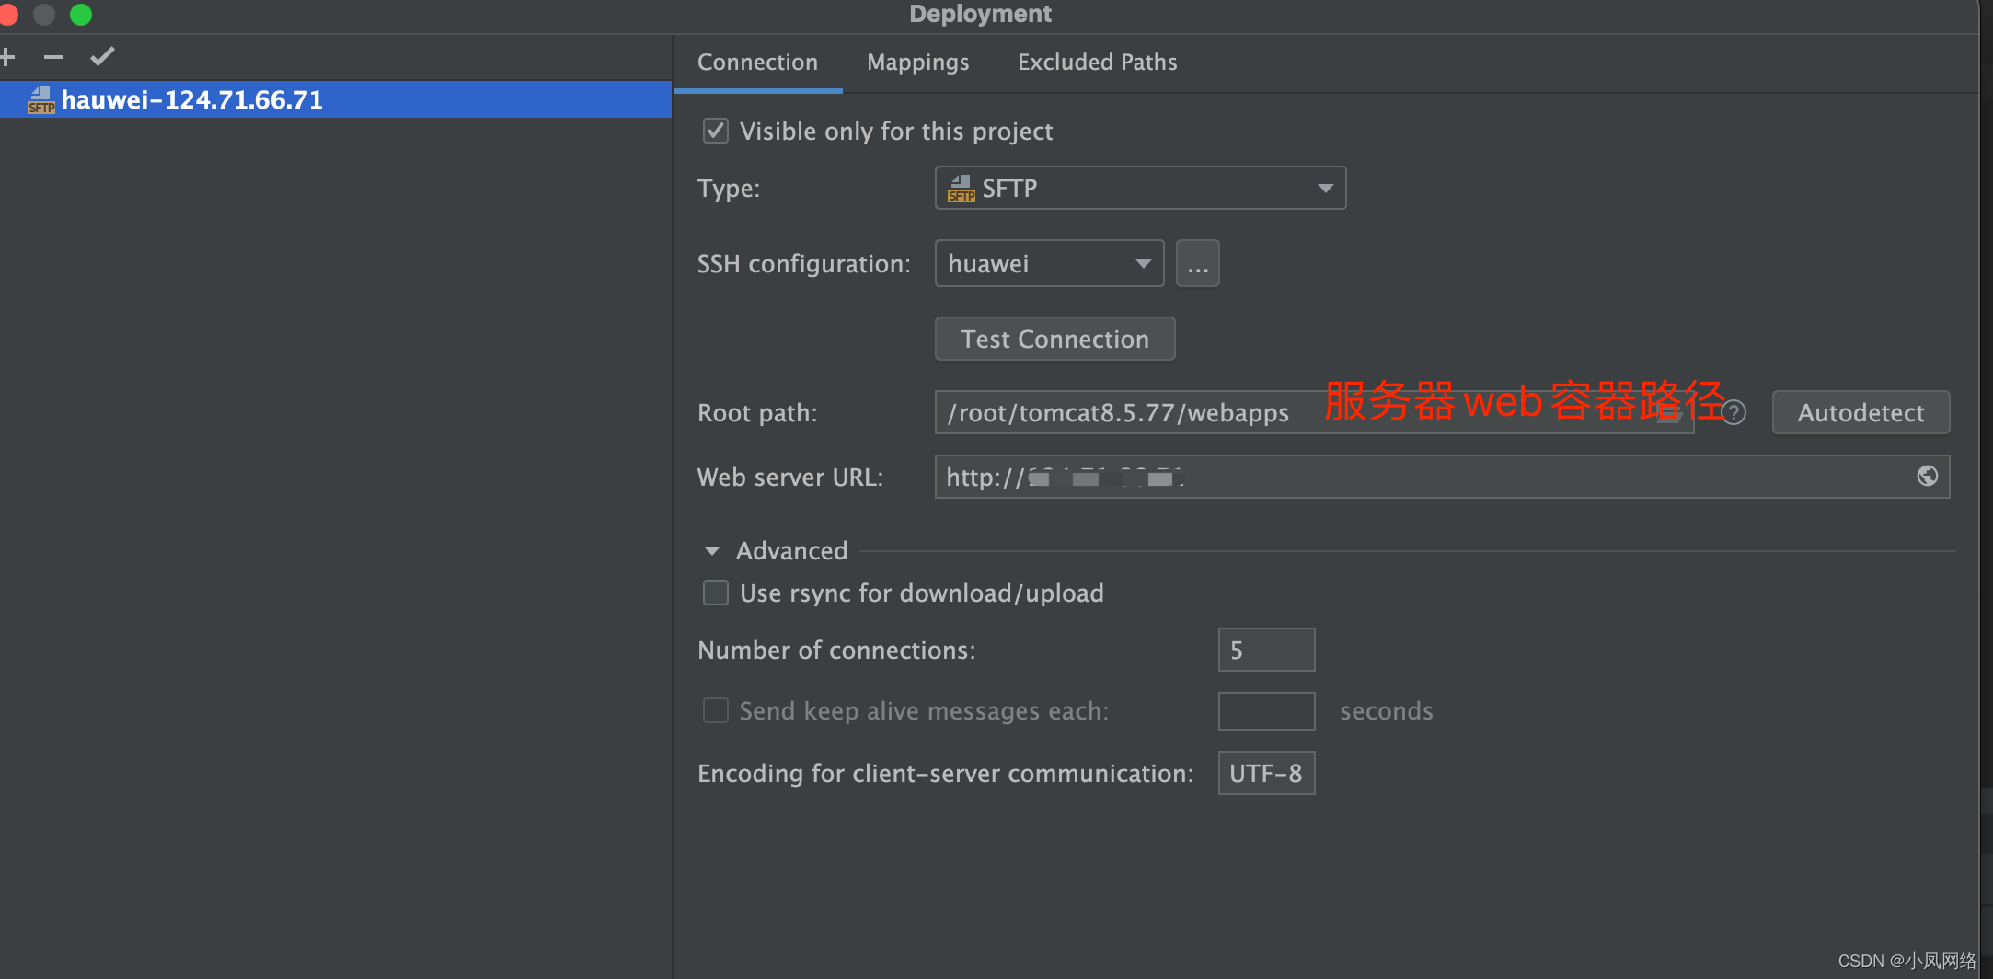The height and width of the screenshot is (979, 1993).
Task: Uncheck Visible only for this project
Action: (715, 131)
